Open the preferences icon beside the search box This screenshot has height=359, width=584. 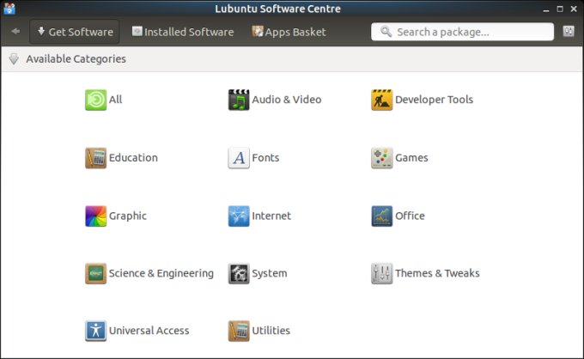569,31
